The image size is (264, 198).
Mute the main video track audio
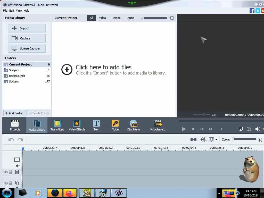click(x=18, y=166)
